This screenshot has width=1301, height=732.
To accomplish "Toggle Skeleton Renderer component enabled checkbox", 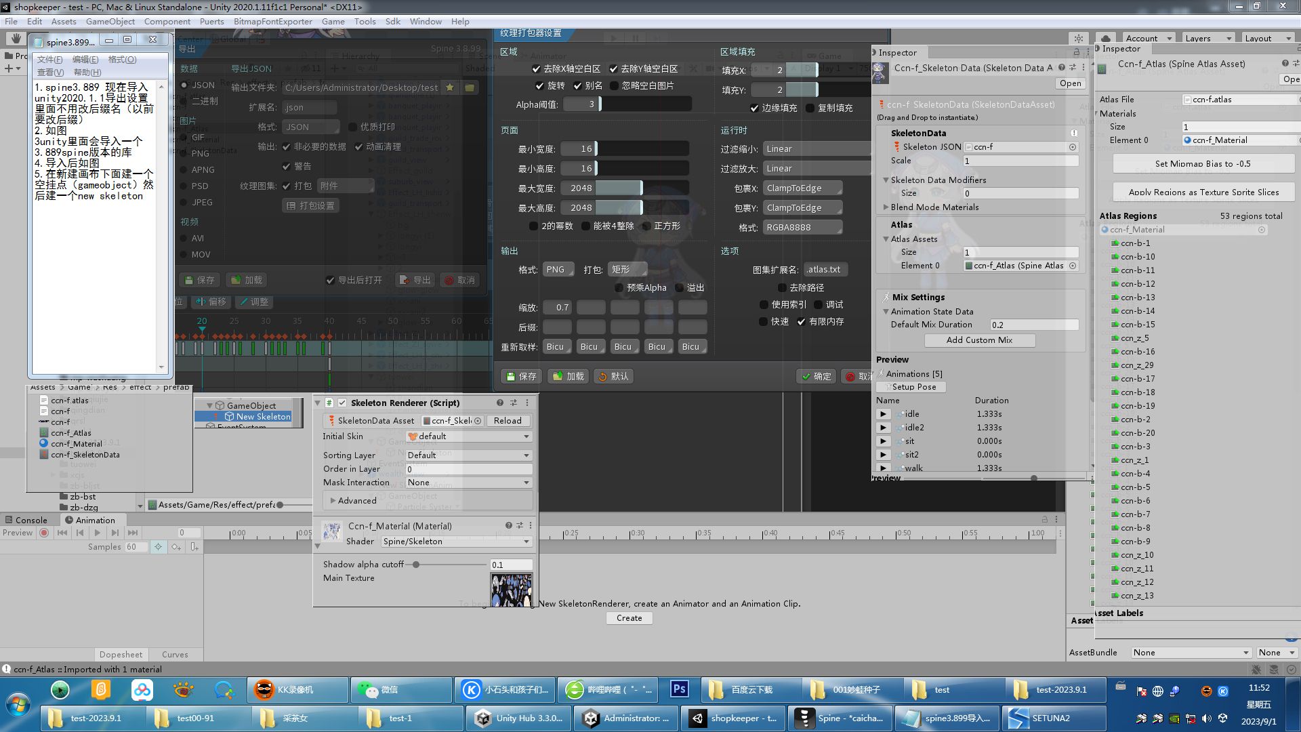I will pyautogui.click(x=342, y=403).
